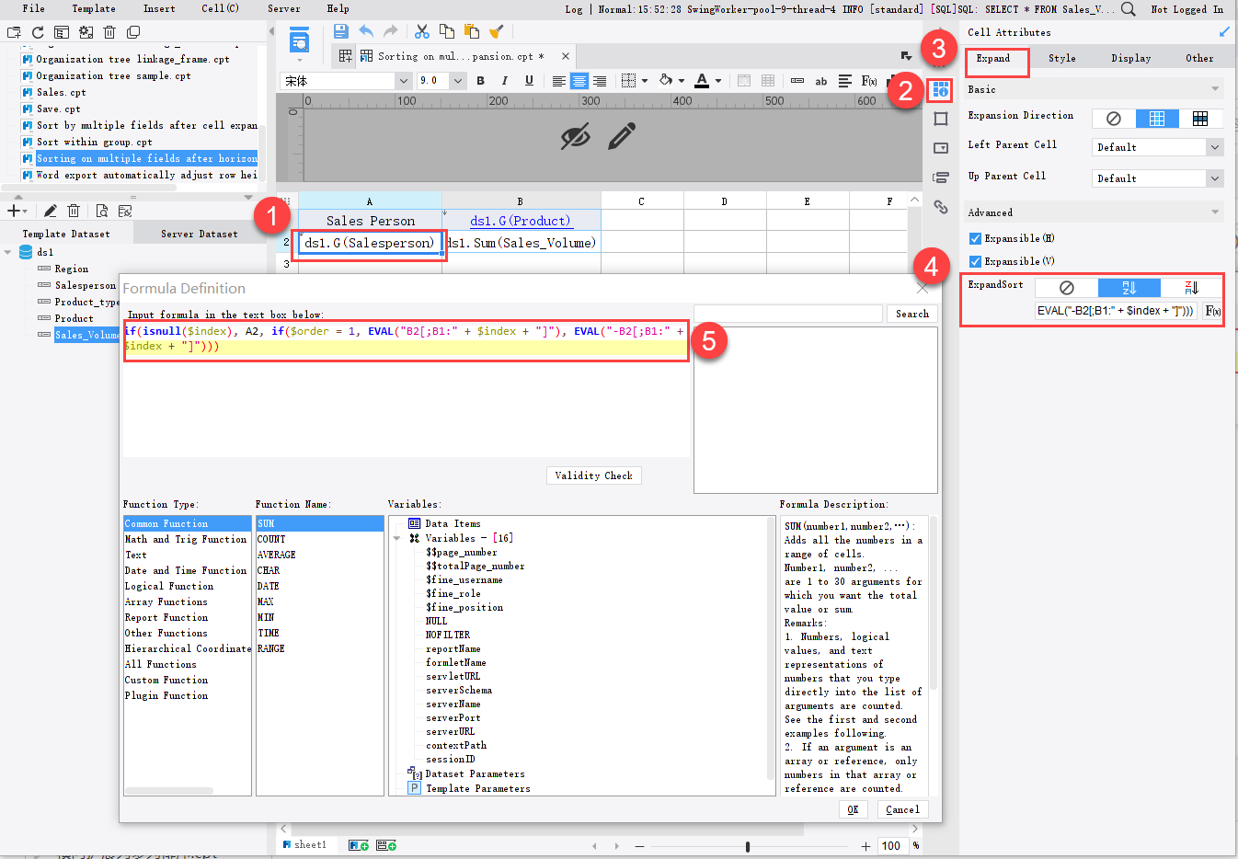The image size is (1238, 859).
Task: Open the formula insert icon in toolbar
Action: [869, 81]
